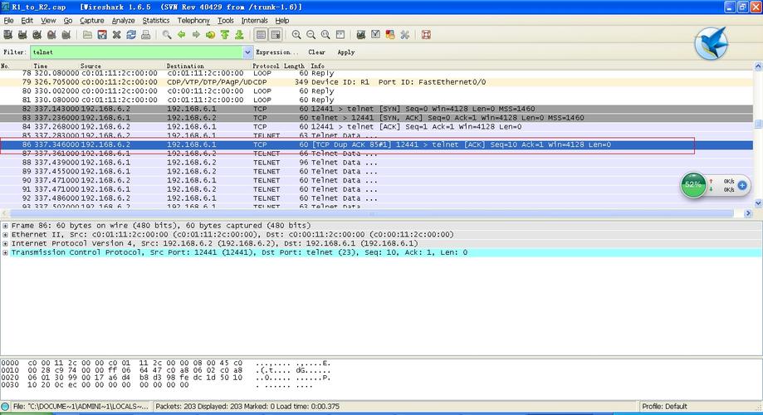Open a capture file with folder icon
This screenshot has height=415, width=763.
click(x=87, y=35)
